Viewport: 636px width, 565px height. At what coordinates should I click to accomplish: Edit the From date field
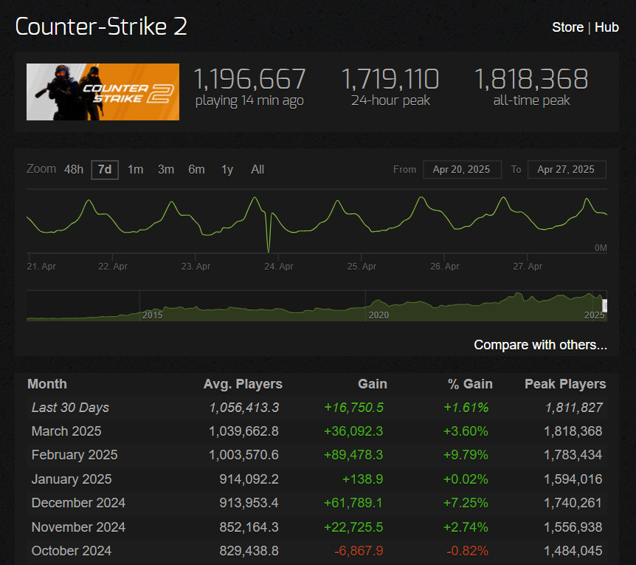click(x=462, y=170)
